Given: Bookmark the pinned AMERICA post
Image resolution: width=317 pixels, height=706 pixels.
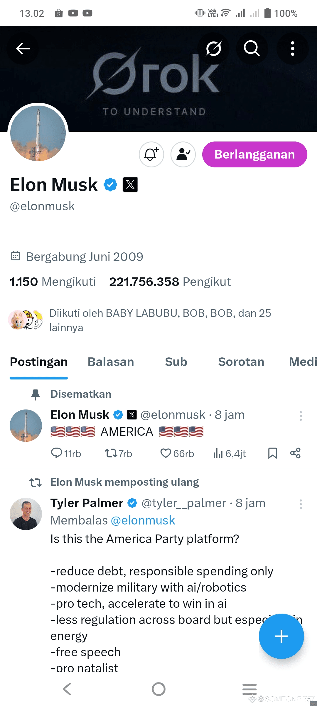Looking at the screenshot, I should [x=272, y=453].
